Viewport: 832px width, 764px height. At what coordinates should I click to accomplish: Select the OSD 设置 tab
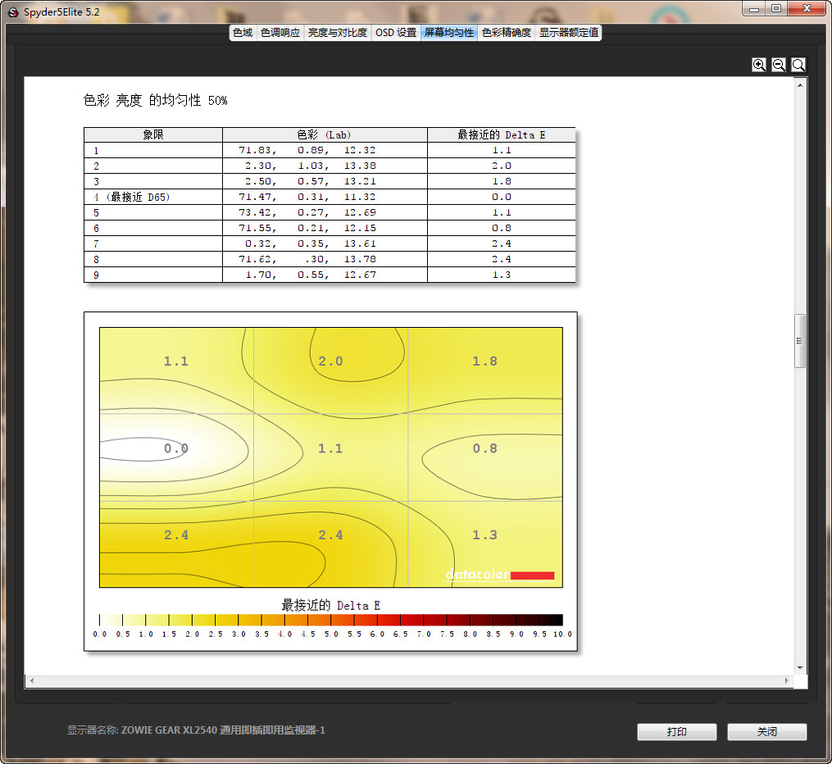[x=396, y=33]
